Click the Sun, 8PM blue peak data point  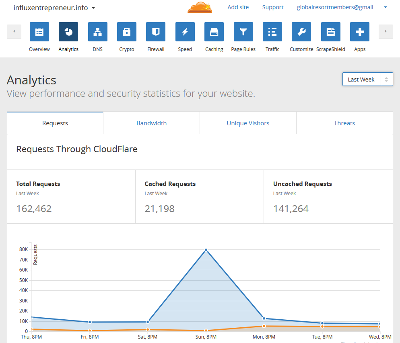tap(206, 250)
